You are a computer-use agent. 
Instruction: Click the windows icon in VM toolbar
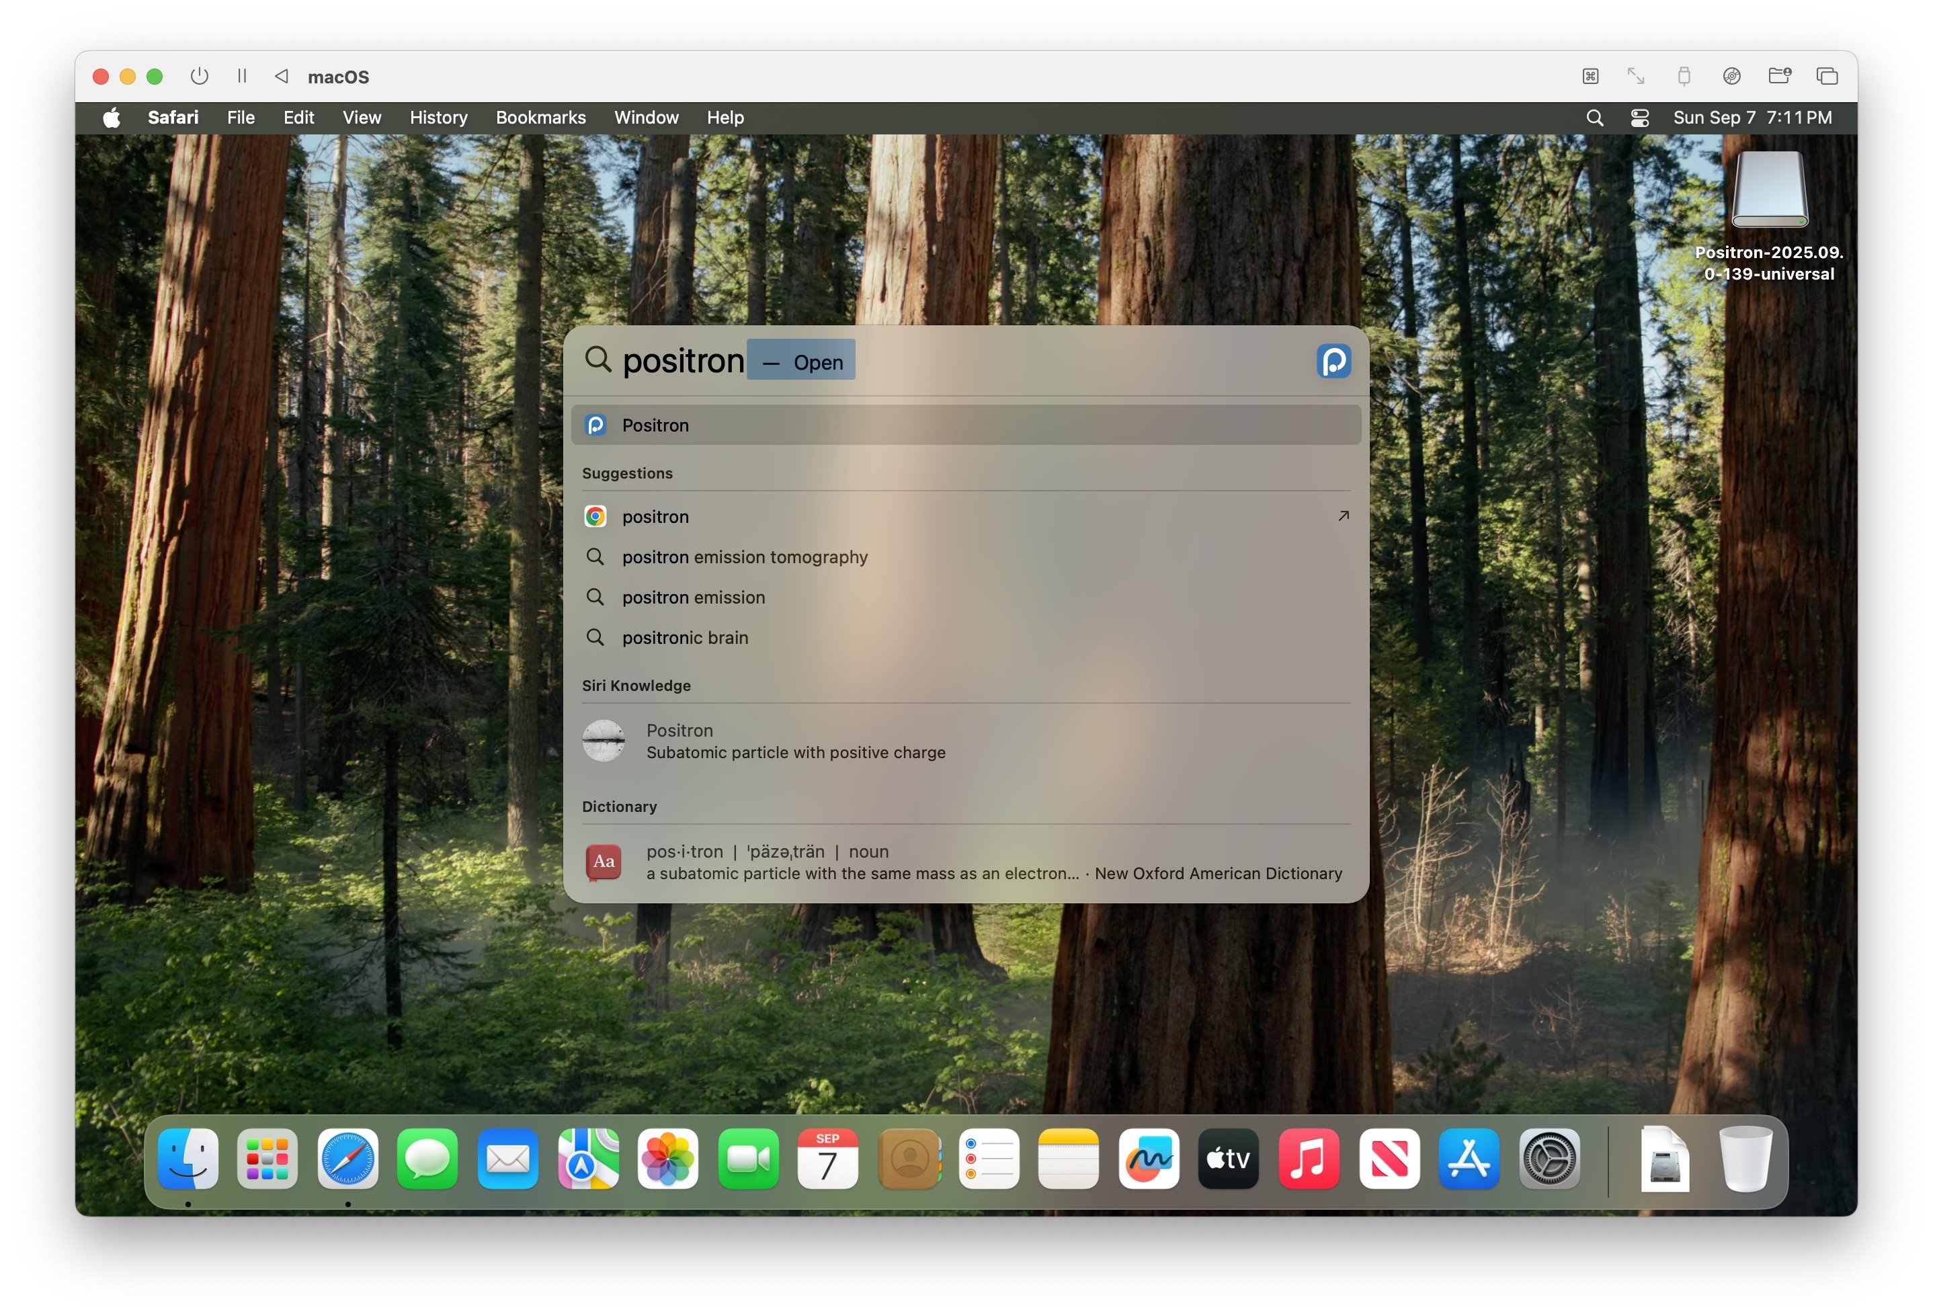(x=1827, y=77)
